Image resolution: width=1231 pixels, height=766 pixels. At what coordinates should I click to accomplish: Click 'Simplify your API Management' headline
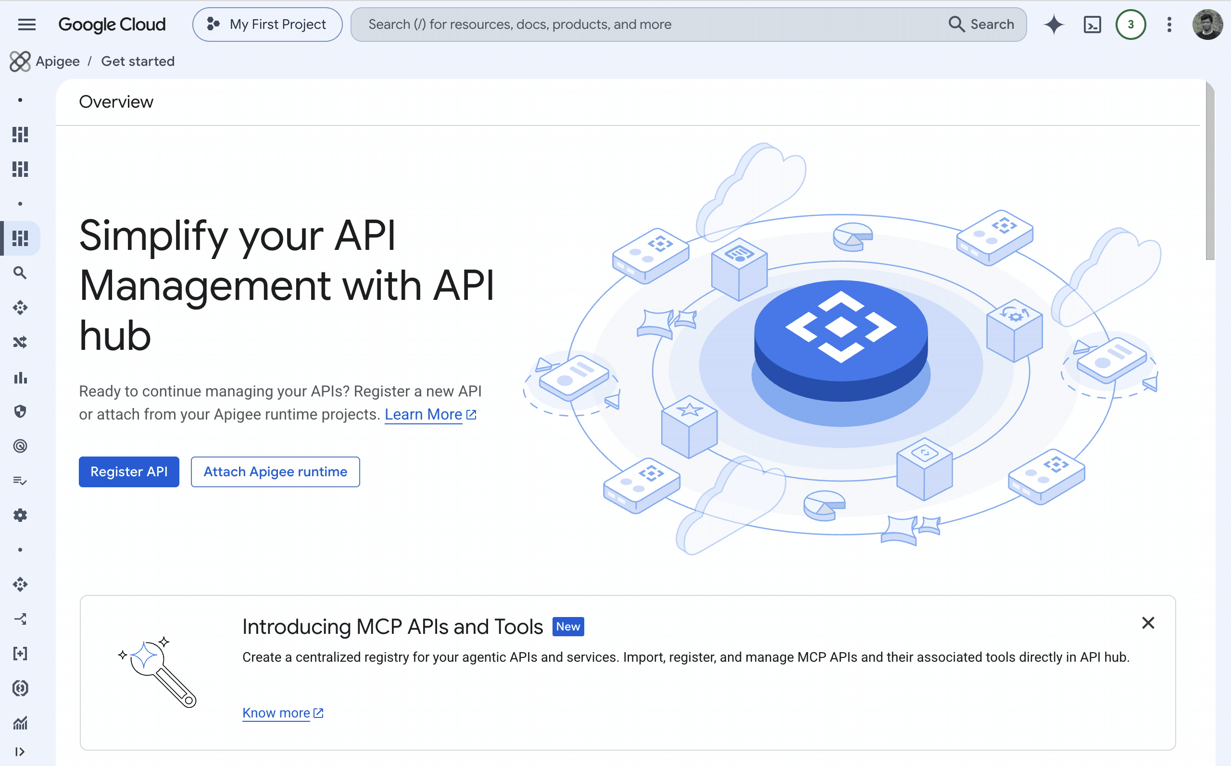click(287, 285)
